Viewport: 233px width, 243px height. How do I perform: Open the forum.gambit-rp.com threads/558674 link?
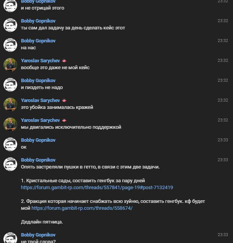point(82,208)
